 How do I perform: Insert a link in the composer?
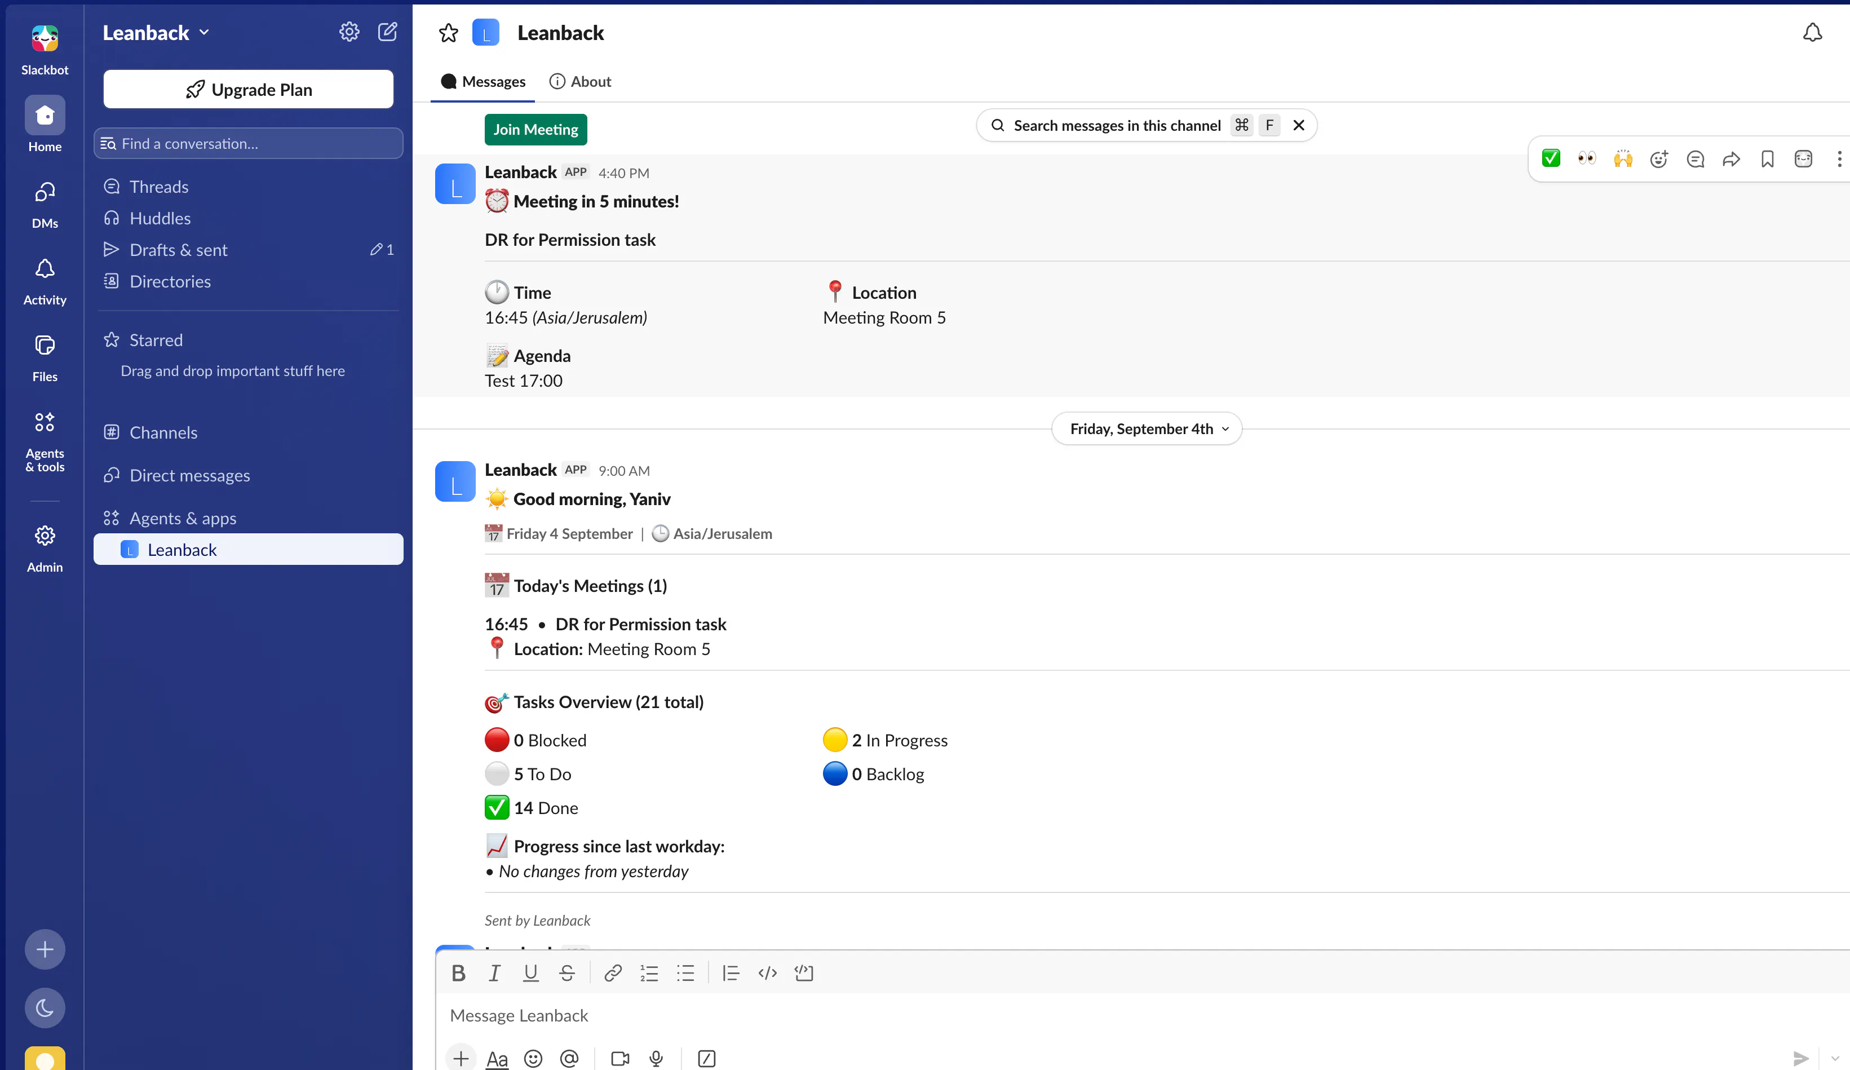click(x=613, y=973)
